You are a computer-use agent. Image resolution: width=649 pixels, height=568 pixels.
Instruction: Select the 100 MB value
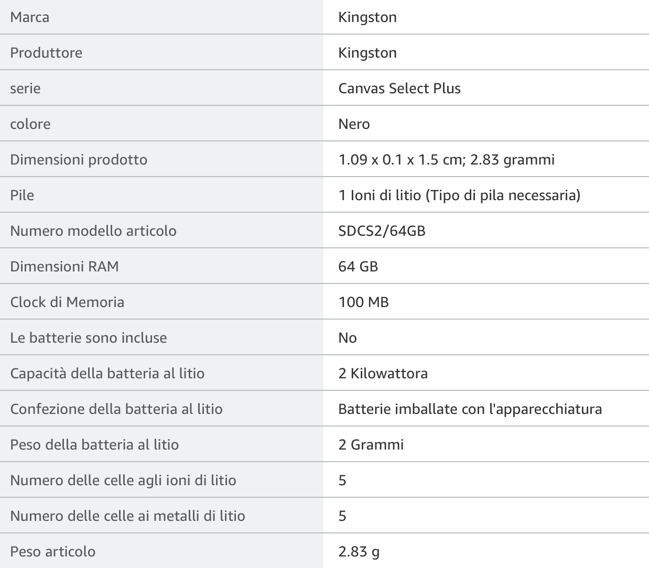363,302
